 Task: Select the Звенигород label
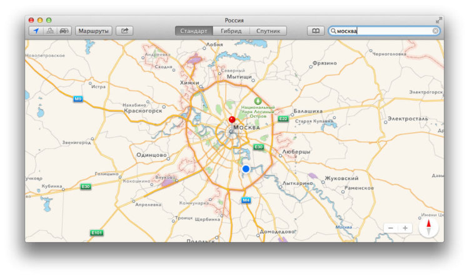click(x=76, y=143)
